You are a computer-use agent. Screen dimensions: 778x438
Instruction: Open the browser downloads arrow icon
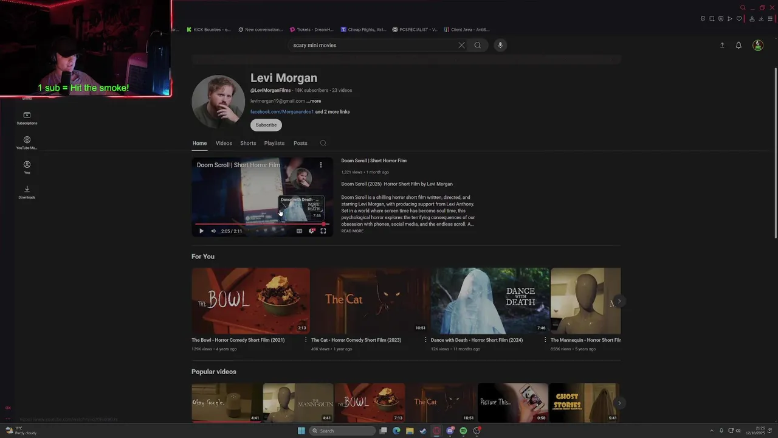click(761, 19)
